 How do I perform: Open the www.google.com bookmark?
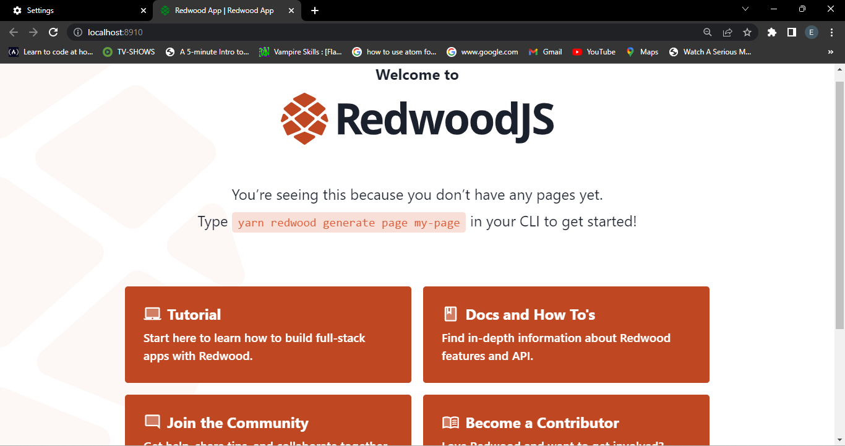click(x=483, y=52)
